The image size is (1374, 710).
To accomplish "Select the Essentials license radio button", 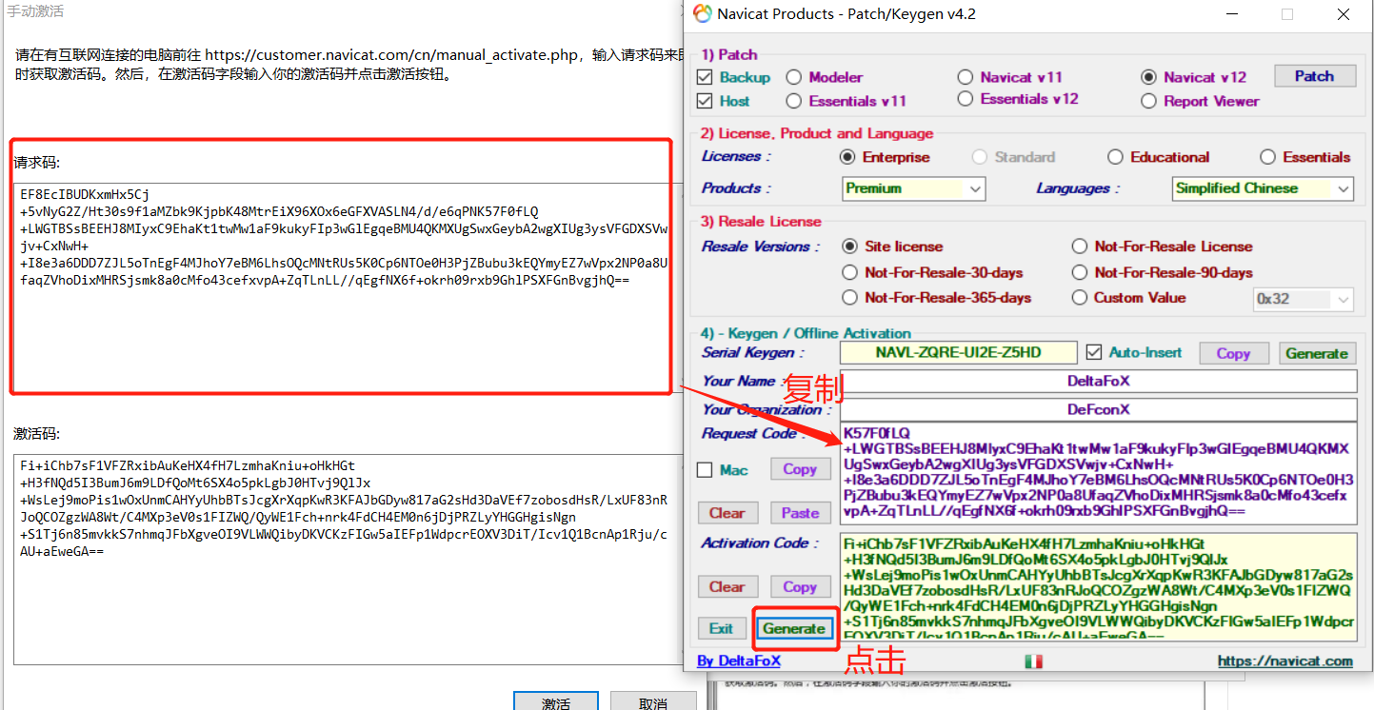I will coord(1267,157).
